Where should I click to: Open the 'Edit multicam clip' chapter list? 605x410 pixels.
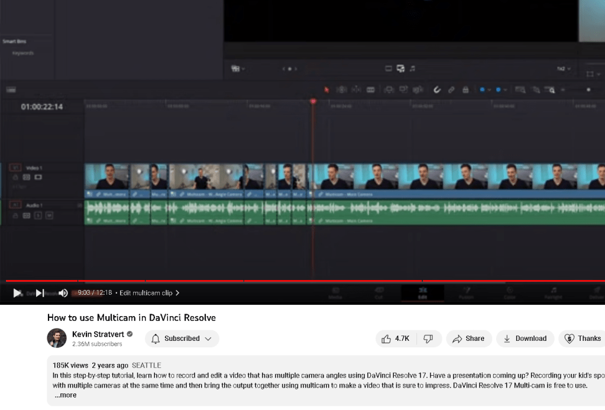[x=149, y=293]
